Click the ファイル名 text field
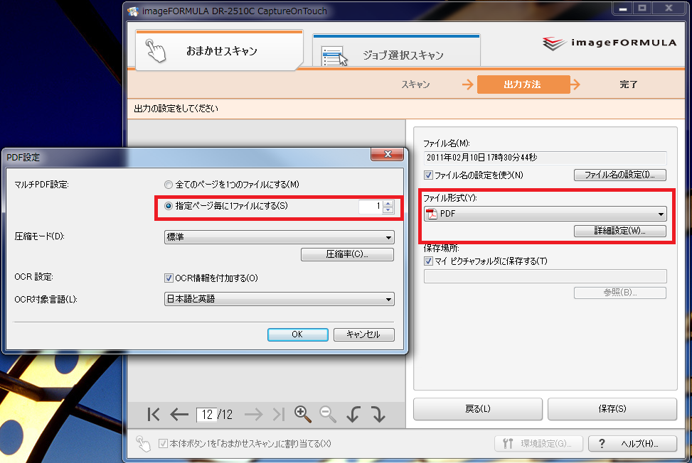Screen dimensions: 692x463 tap(545, 158)
